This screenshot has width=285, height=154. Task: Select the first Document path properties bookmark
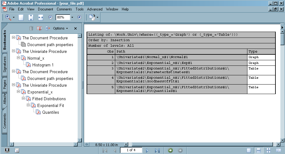coord(50,45)
